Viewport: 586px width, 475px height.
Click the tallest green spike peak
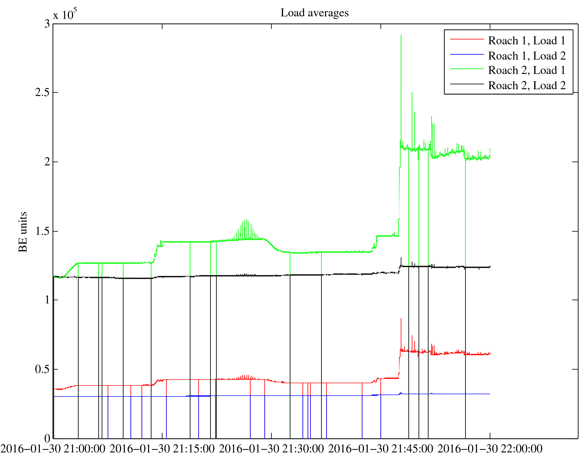click(401, 36)
